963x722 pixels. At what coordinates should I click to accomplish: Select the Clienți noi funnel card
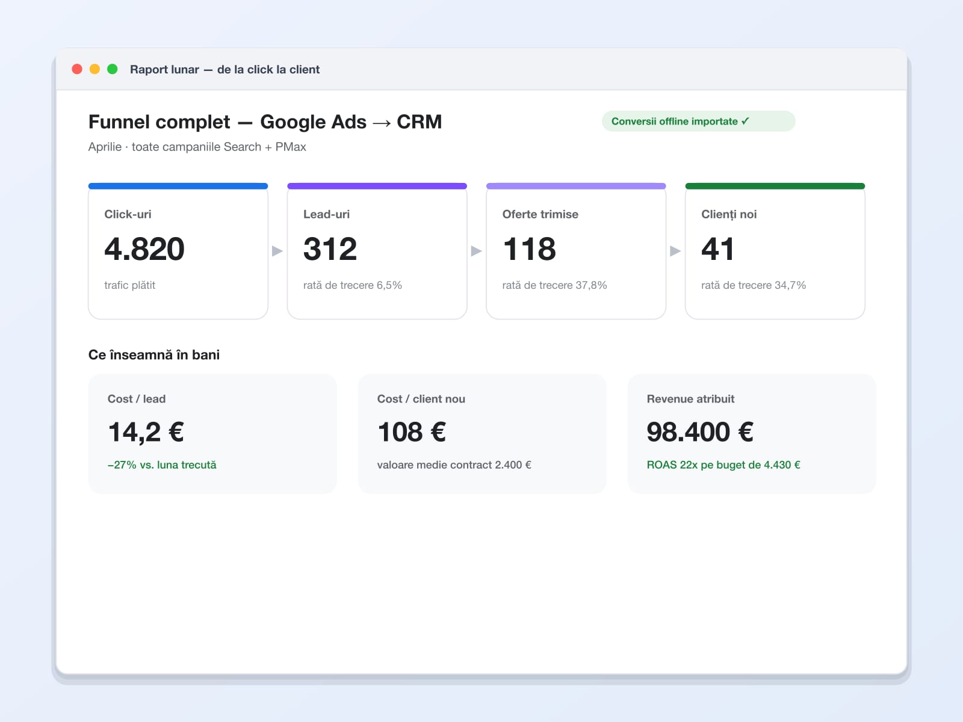pyautogui.click(x=775, y=251)
